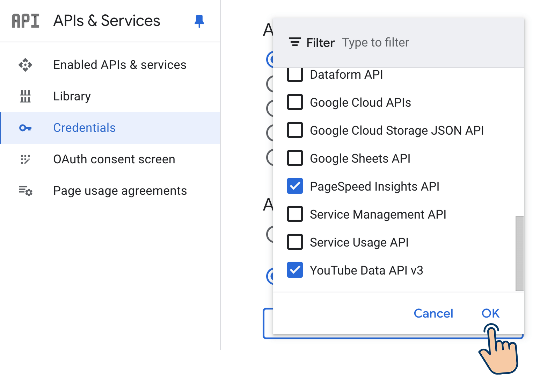The height and width of the screenshot is (377, 547).
Task: Click the API list vertical scrollbar
Action: point(520,253)
